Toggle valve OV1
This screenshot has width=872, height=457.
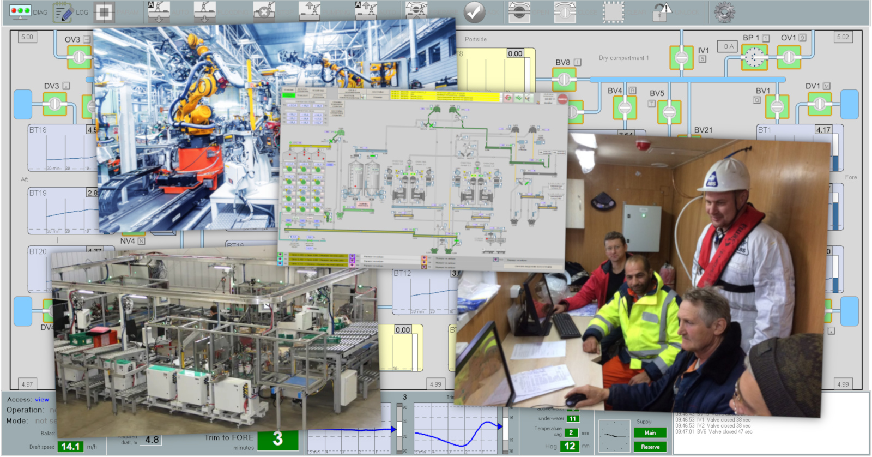coord(789,57)
